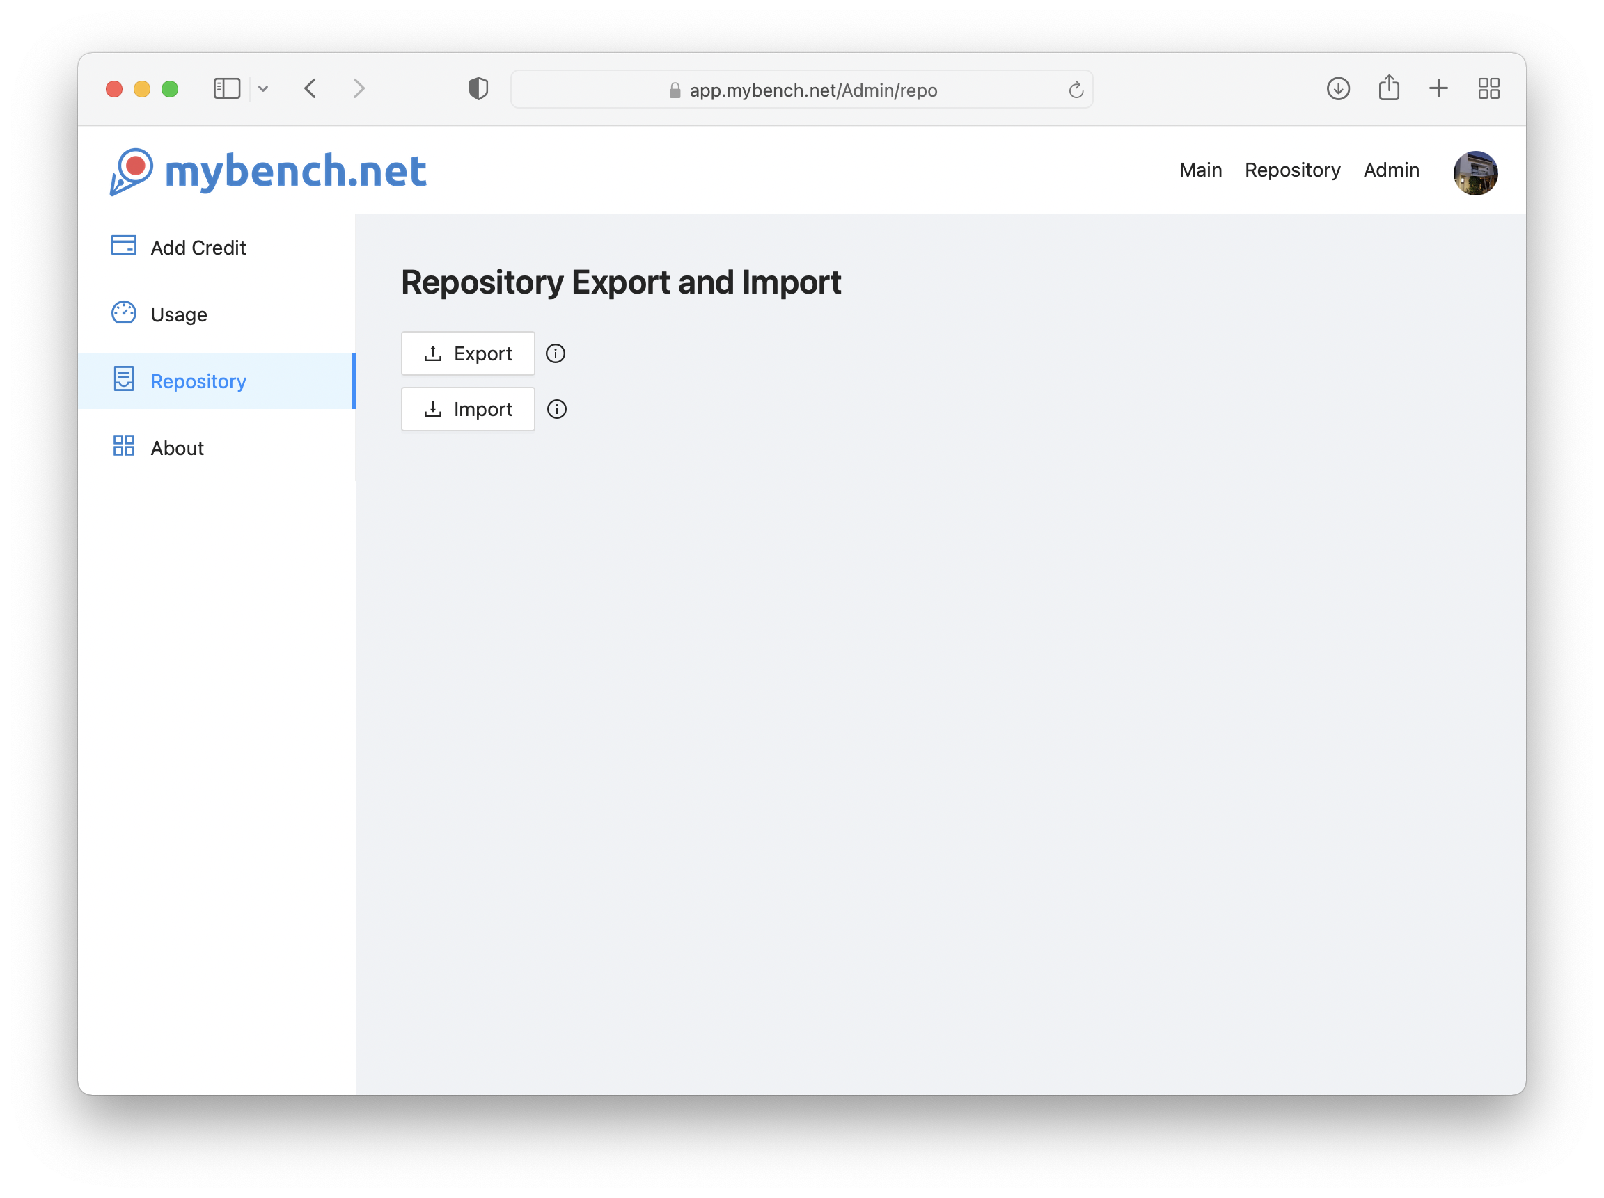Open the sidebar options chevron dropdown

263,88
